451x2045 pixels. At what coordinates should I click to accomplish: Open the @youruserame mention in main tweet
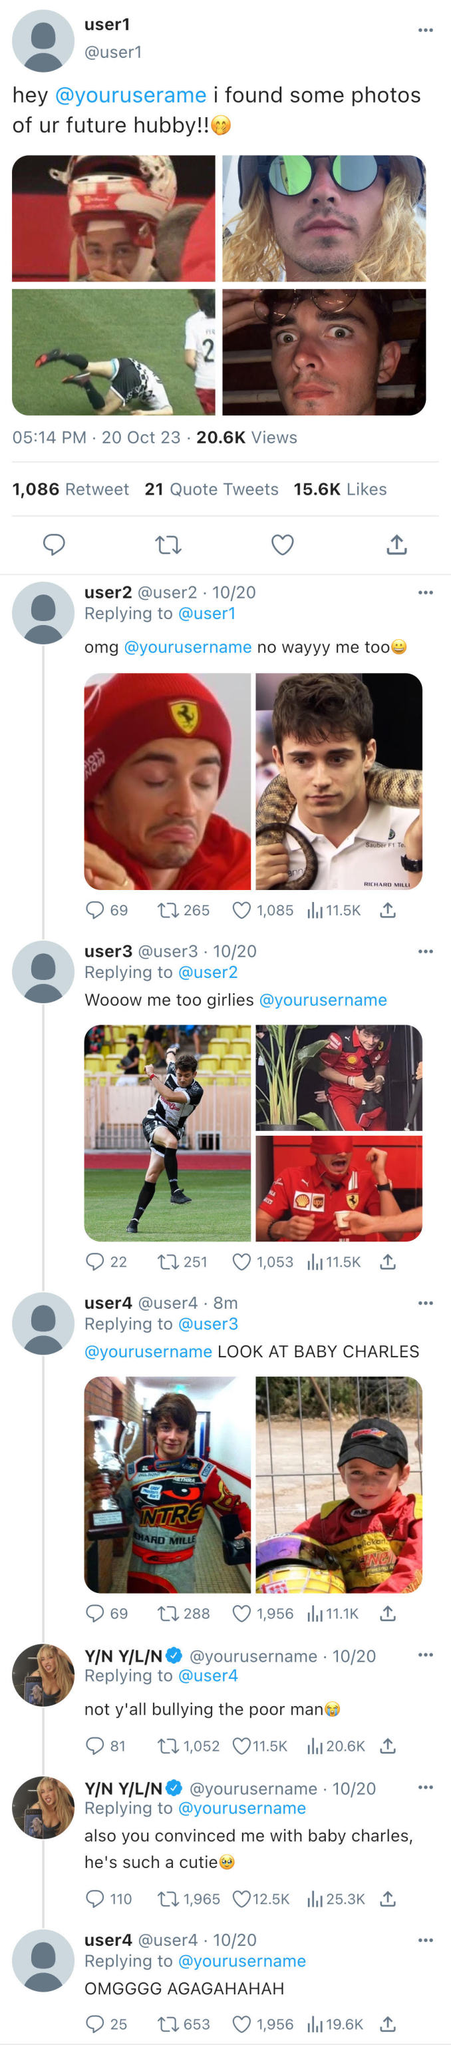[131, 95]
